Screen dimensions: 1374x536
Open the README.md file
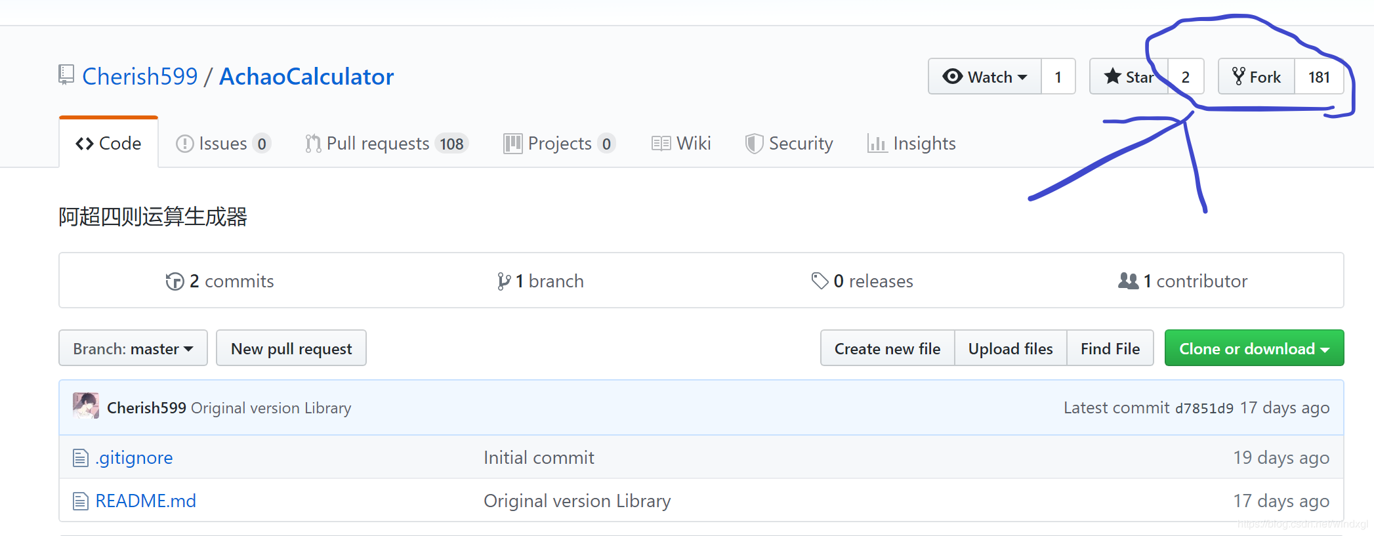146,501
